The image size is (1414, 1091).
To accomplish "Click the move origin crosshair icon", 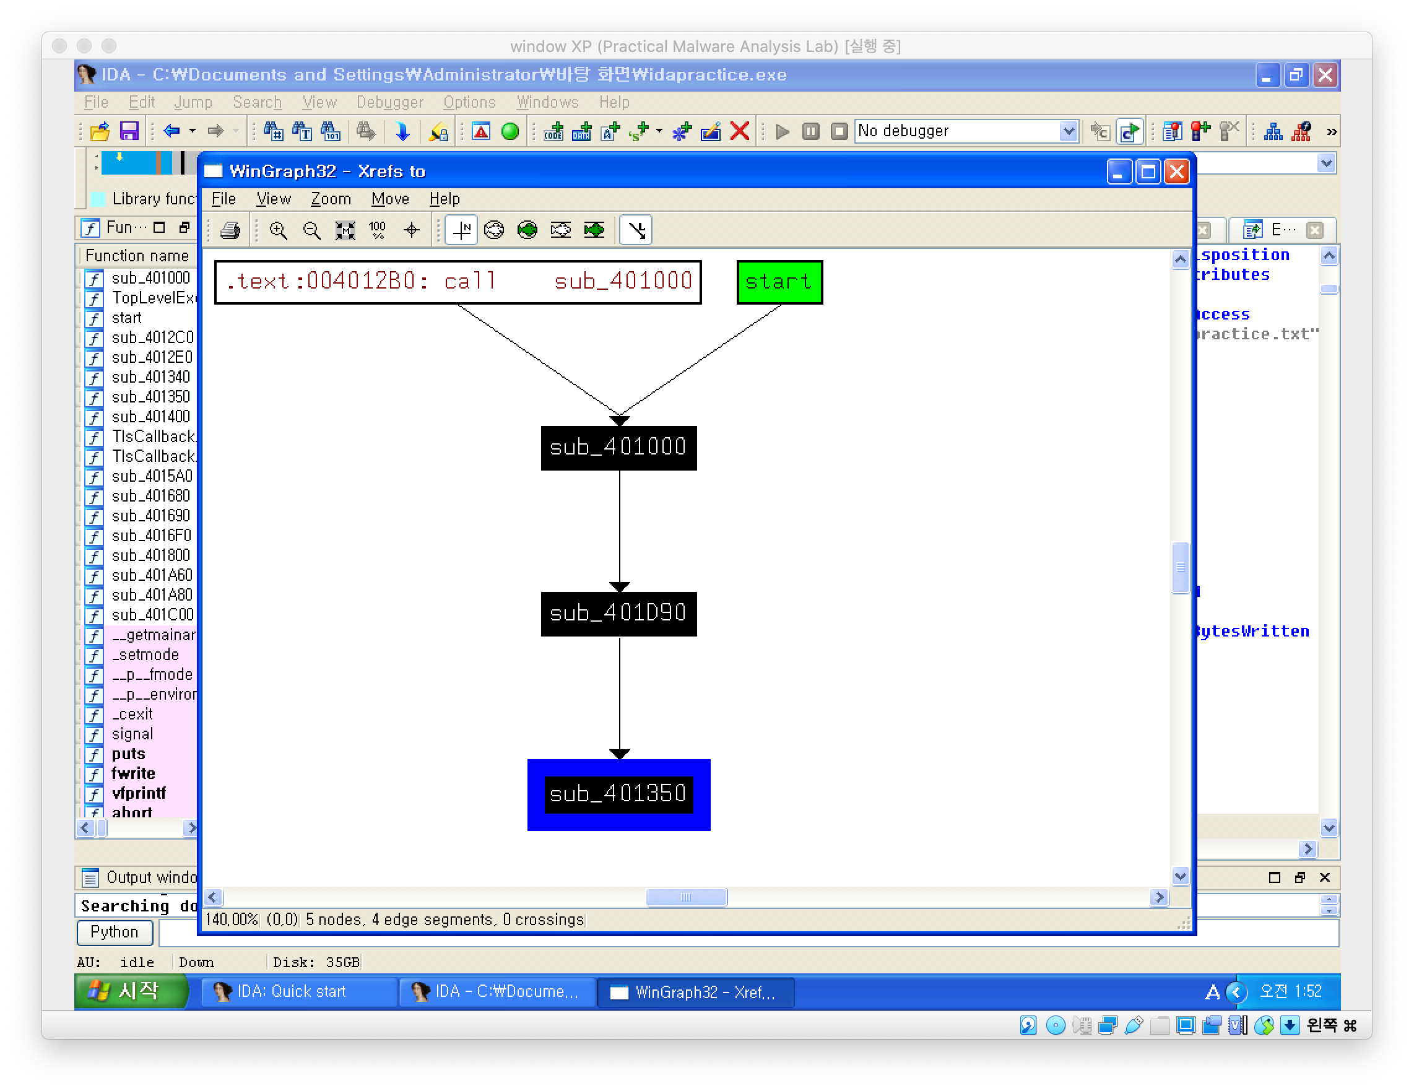I will point(412,230).
